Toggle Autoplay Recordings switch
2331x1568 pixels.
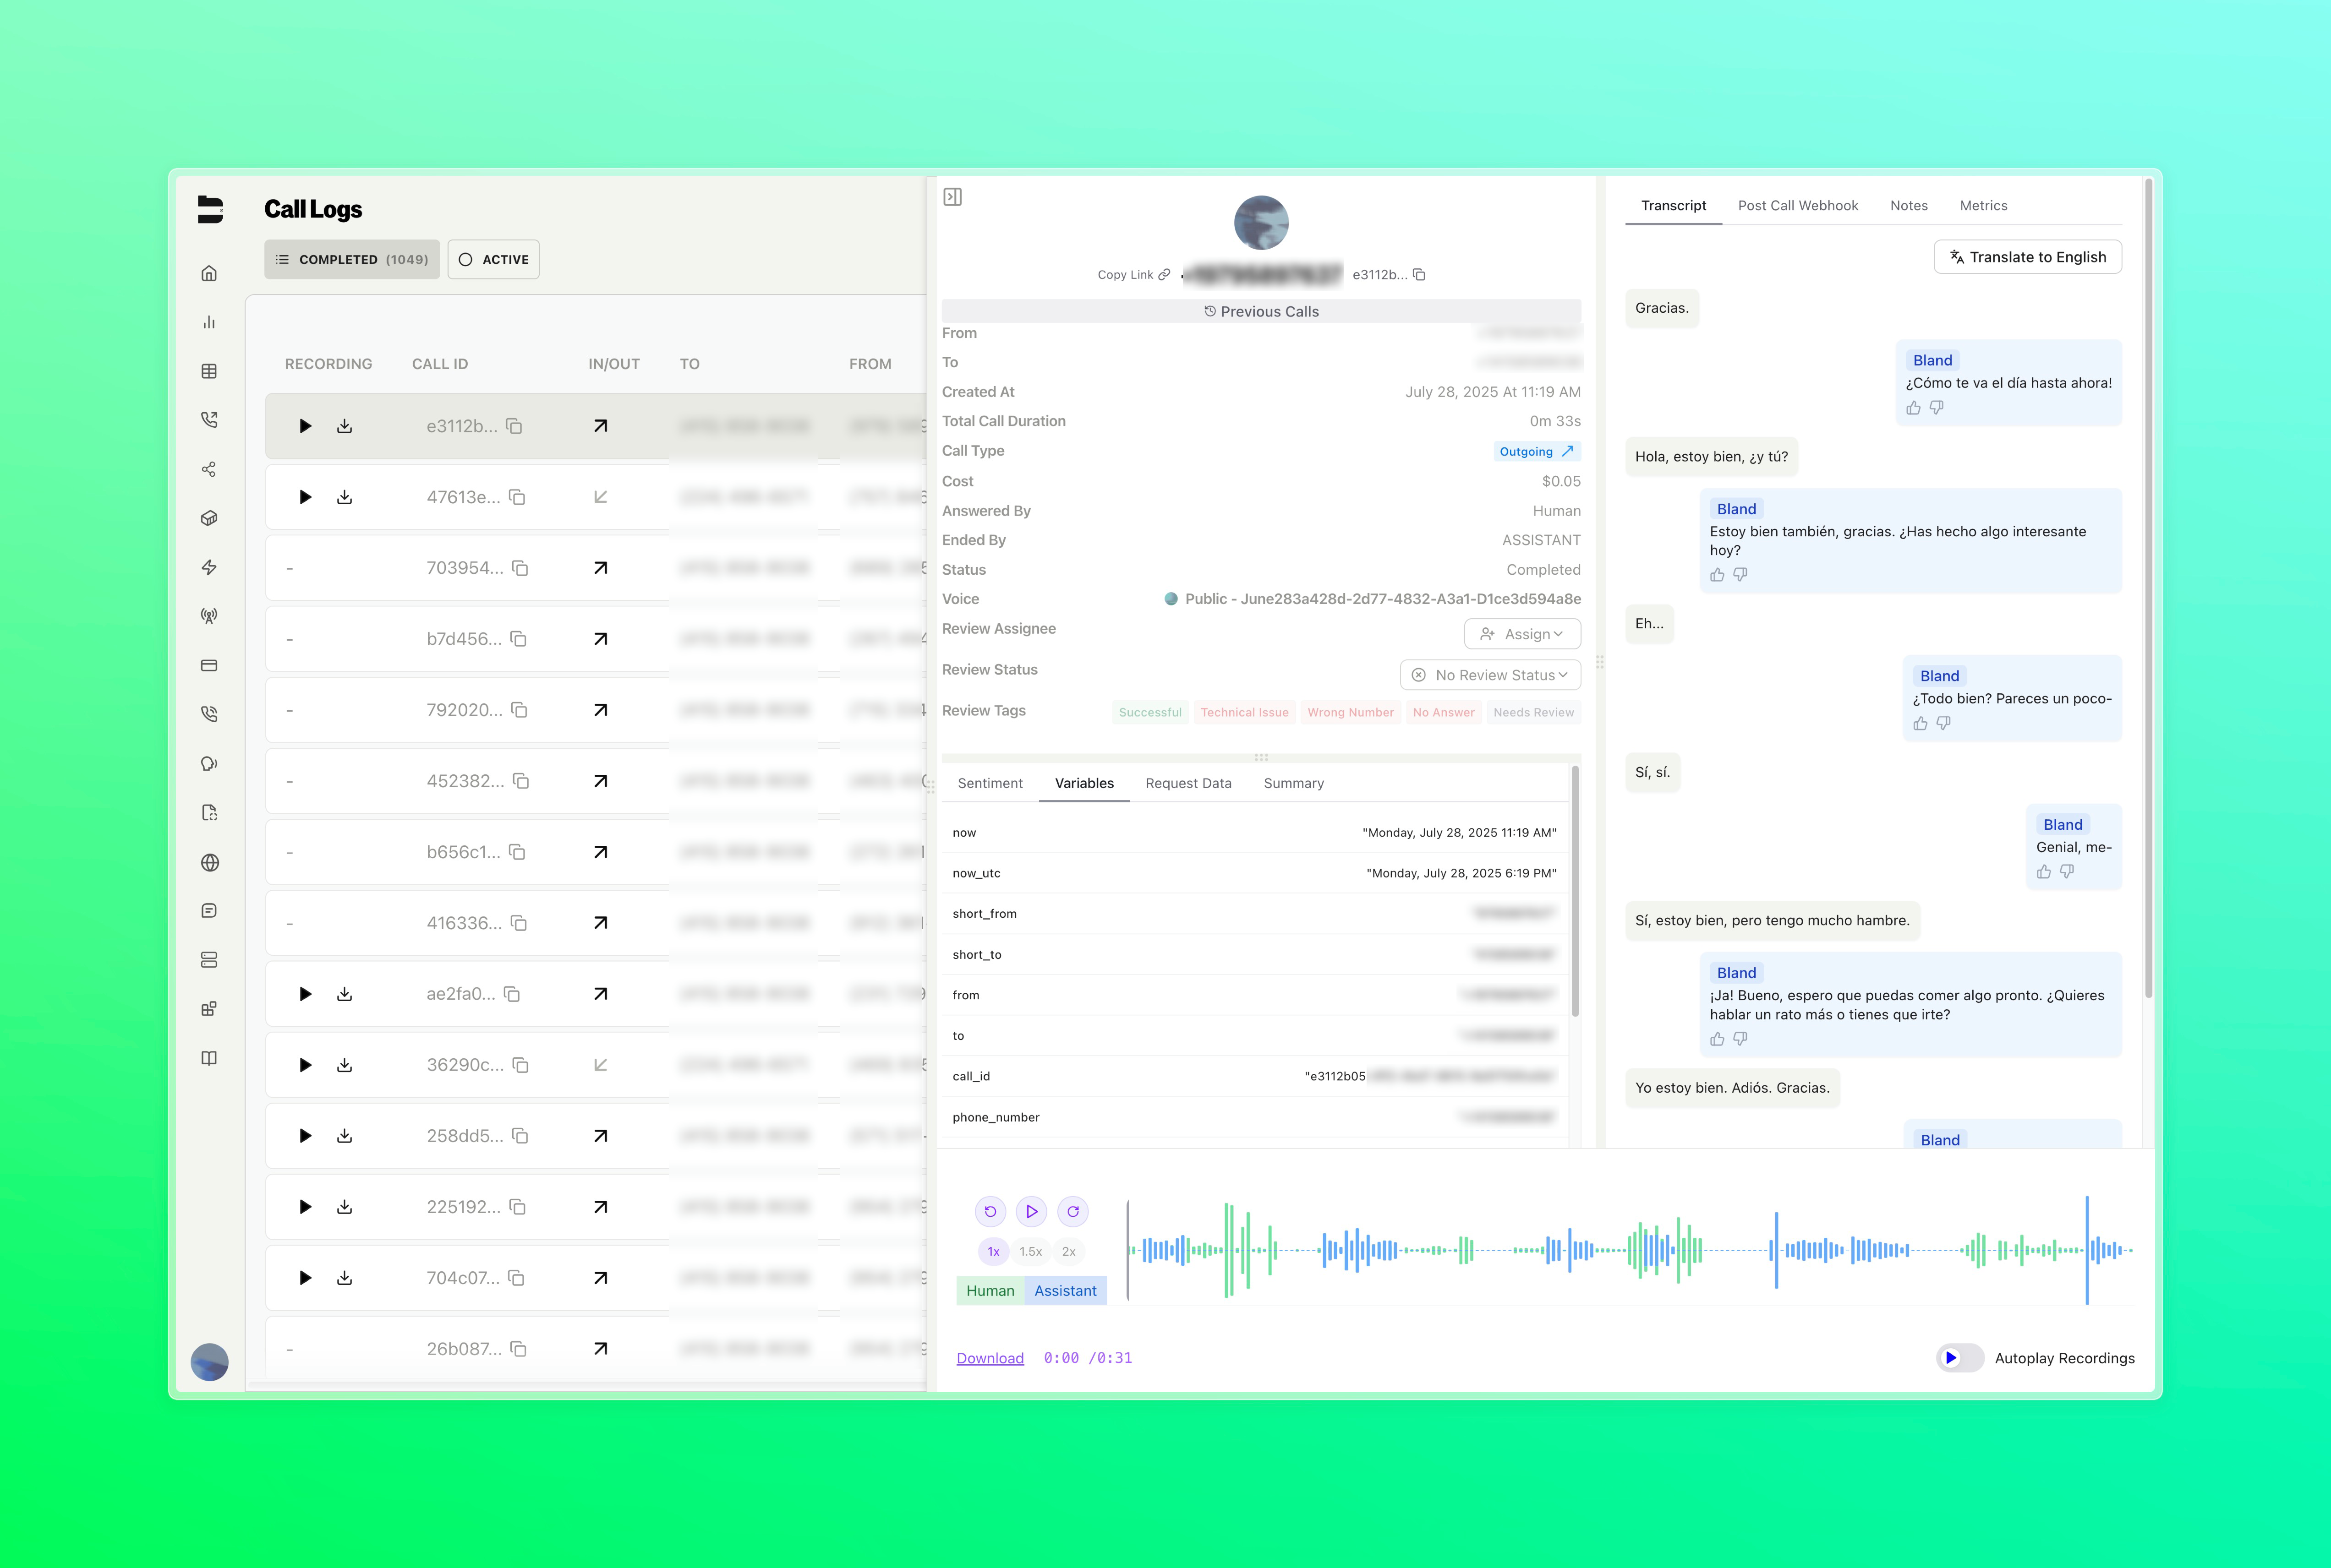(1959, 1358)
